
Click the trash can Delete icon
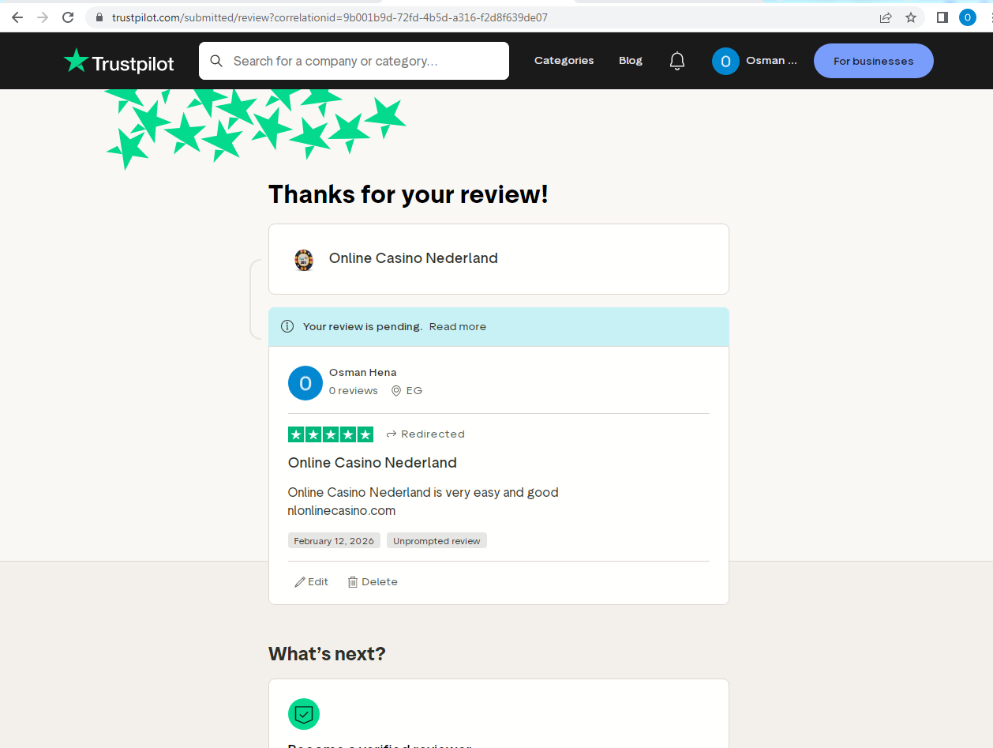pyautogui.click(x=353, y=582)
